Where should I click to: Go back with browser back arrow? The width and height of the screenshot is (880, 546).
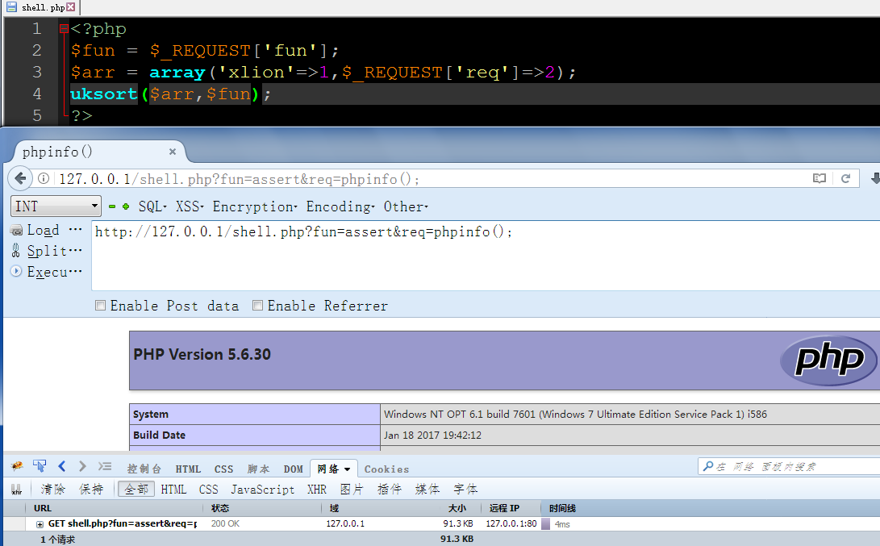tap(20, 178)
